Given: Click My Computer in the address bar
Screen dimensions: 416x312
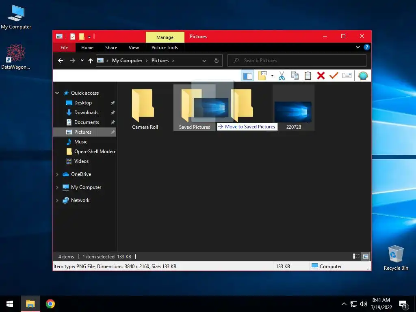Looking at the screenshot, I should tap(127, 61).
